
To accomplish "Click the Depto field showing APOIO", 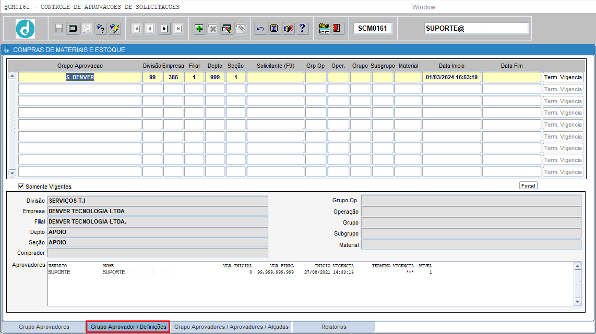I will [158, 232].
